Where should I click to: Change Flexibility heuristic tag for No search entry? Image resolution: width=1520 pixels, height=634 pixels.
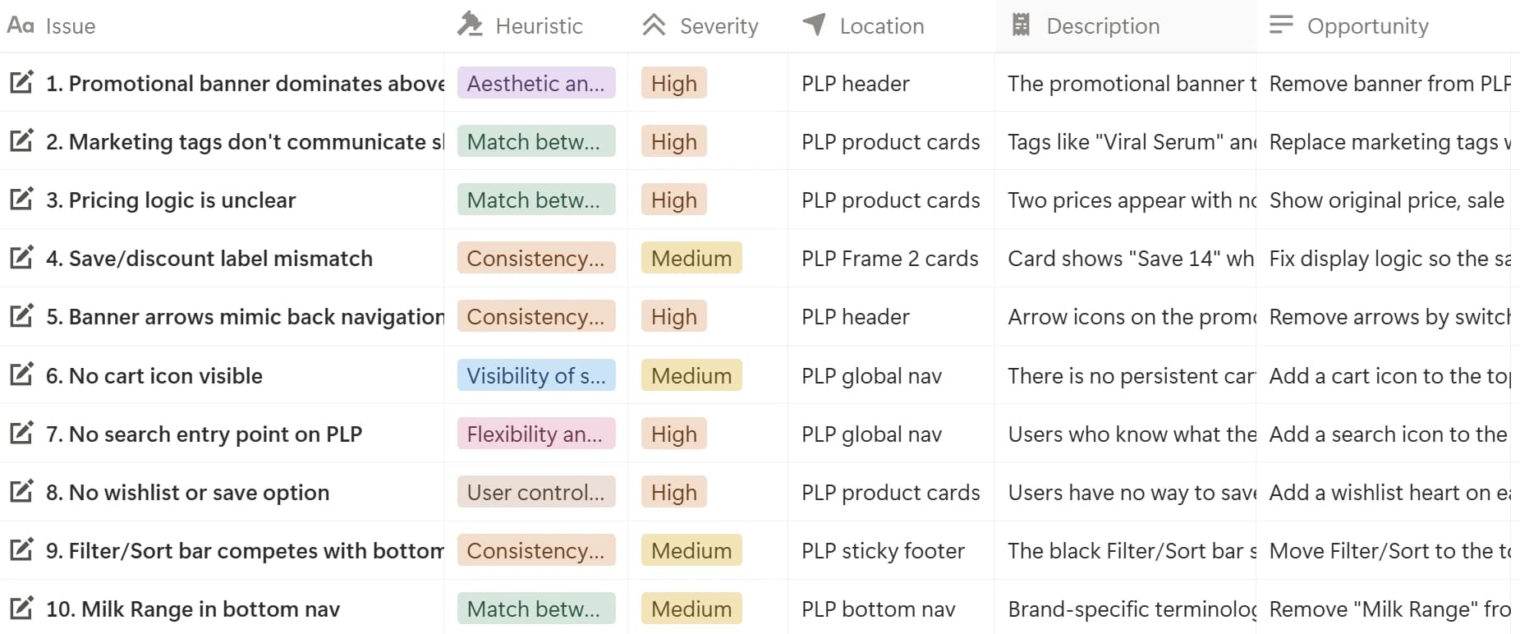point(536,434)
